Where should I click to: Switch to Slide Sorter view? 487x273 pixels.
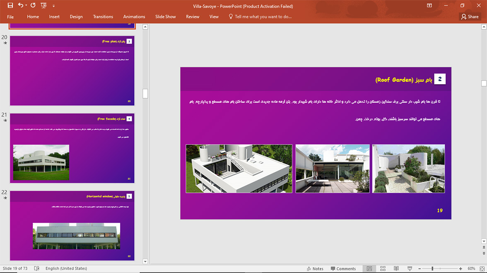pyautogui.click(x=383, y=268)
